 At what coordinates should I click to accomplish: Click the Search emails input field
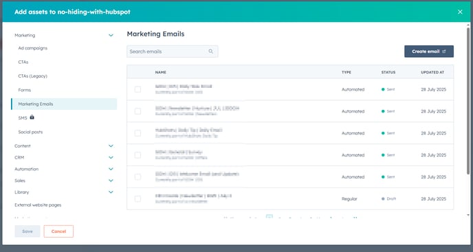pyautogui.click(x=173, y=51)
